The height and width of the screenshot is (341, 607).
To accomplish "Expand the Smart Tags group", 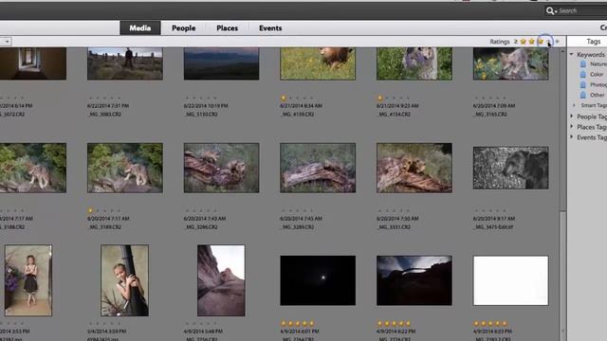I will coord(575,105).
